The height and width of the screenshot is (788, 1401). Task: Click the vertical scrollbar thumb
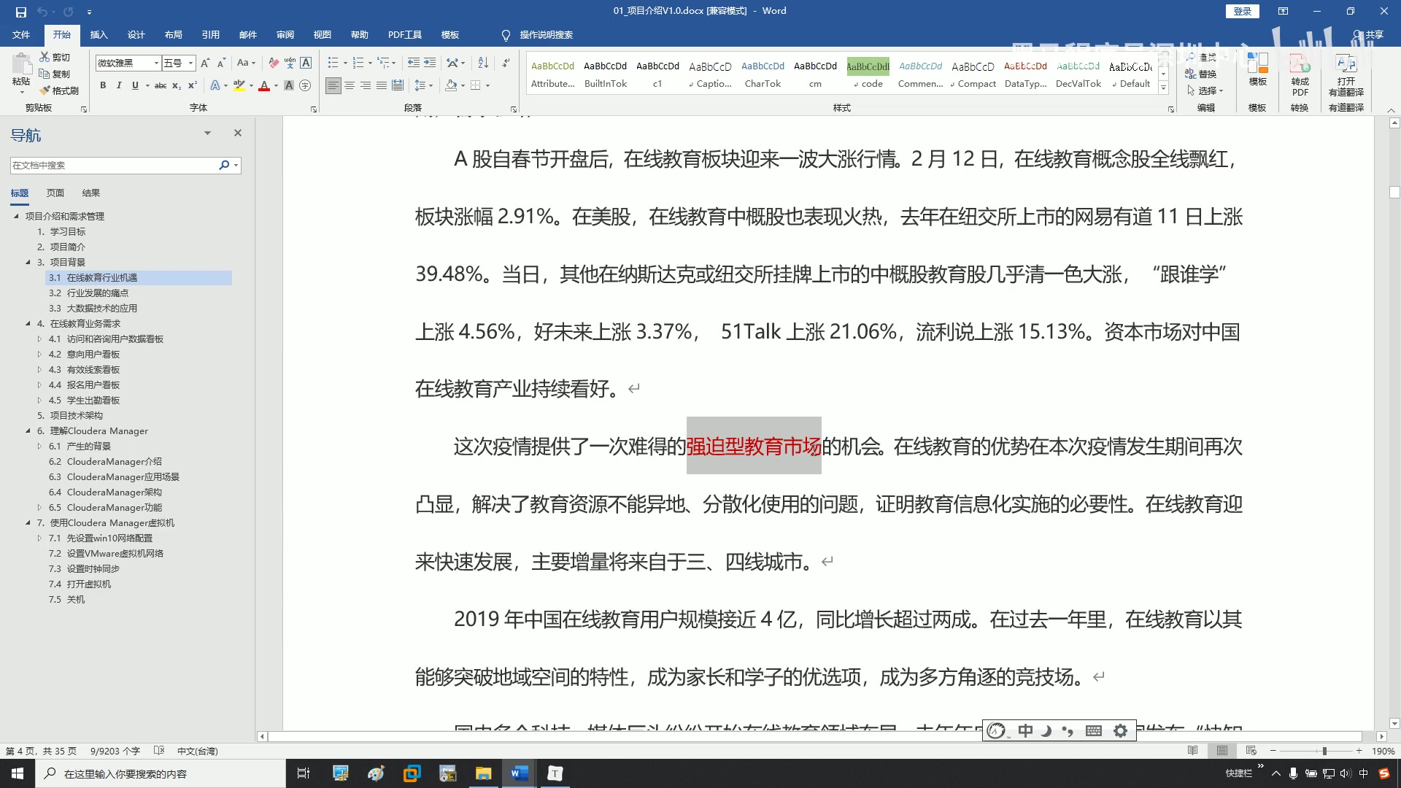(1394, 193)
